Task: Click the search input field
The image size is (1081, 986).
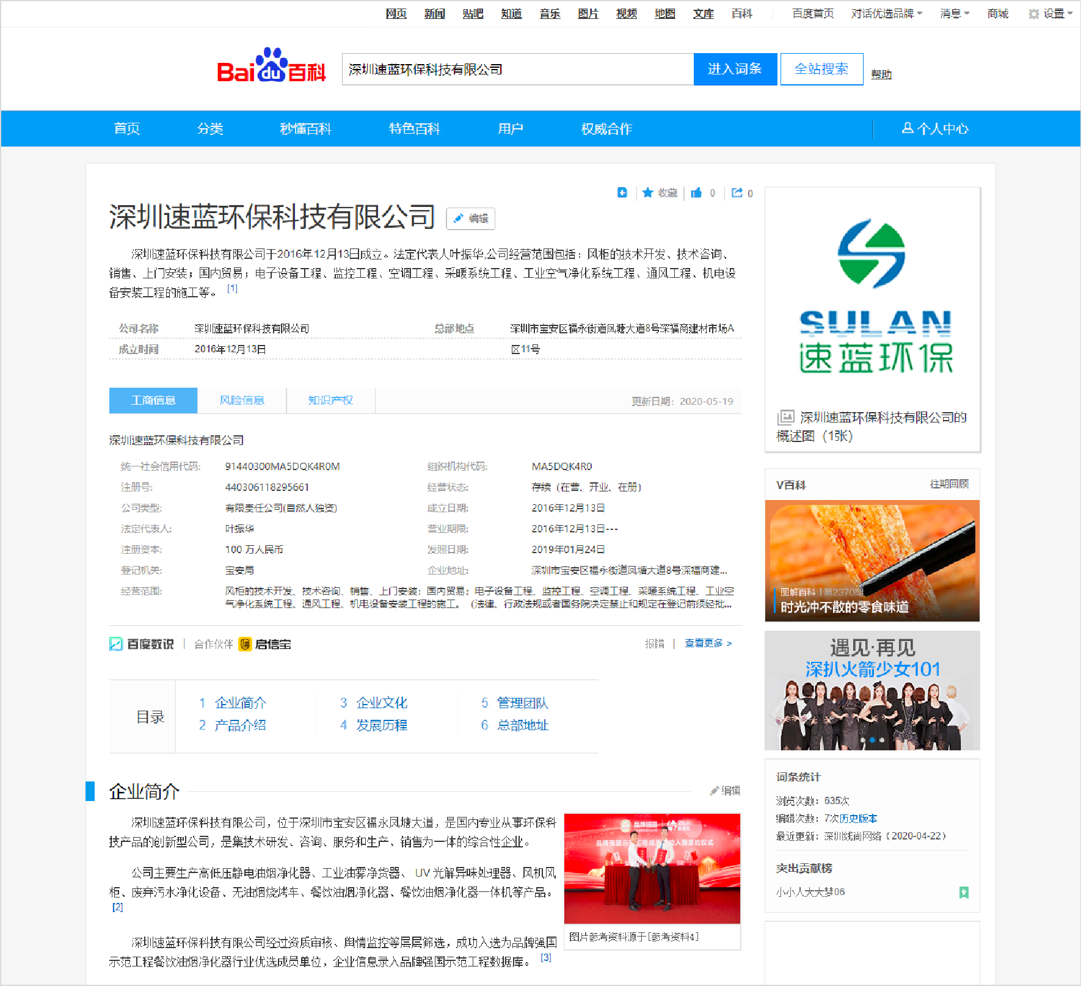Action: point(517,70)
